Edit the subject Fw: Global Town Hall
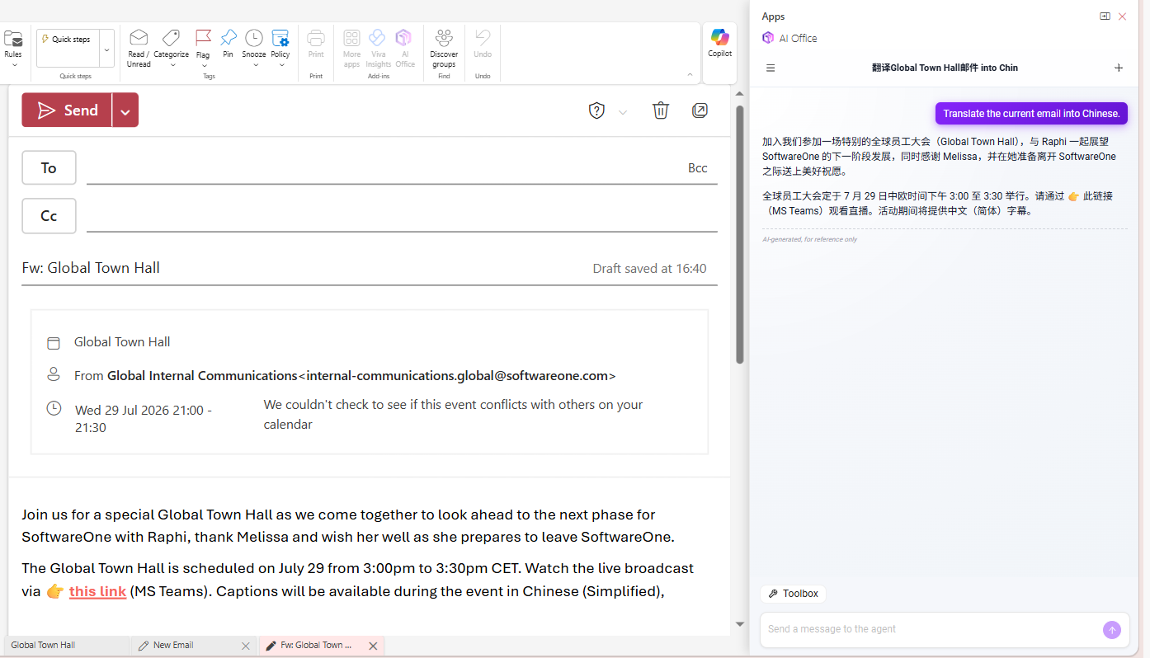1150x658 pixels. (91, 268)
